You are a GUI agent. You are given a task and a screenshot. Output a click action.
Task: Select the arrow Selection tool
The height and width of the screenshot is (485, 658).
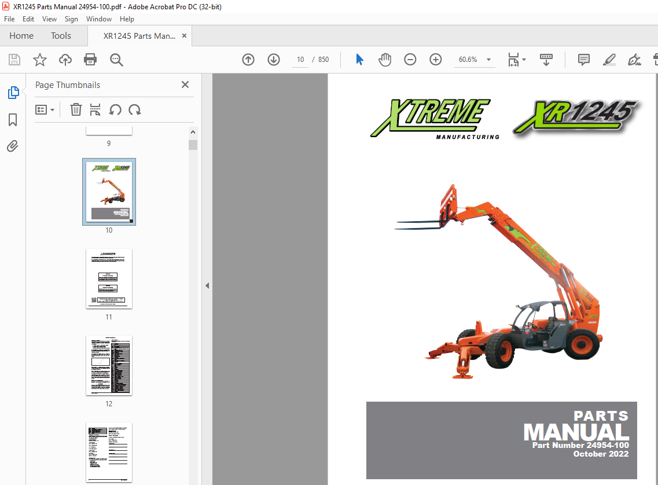tap(359, 60)
